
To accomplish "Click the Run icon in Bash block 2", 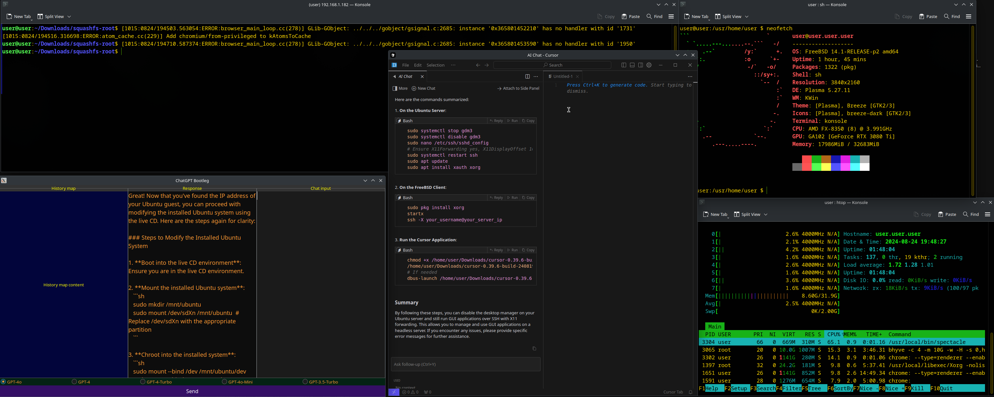I will [x=514, y=197].
